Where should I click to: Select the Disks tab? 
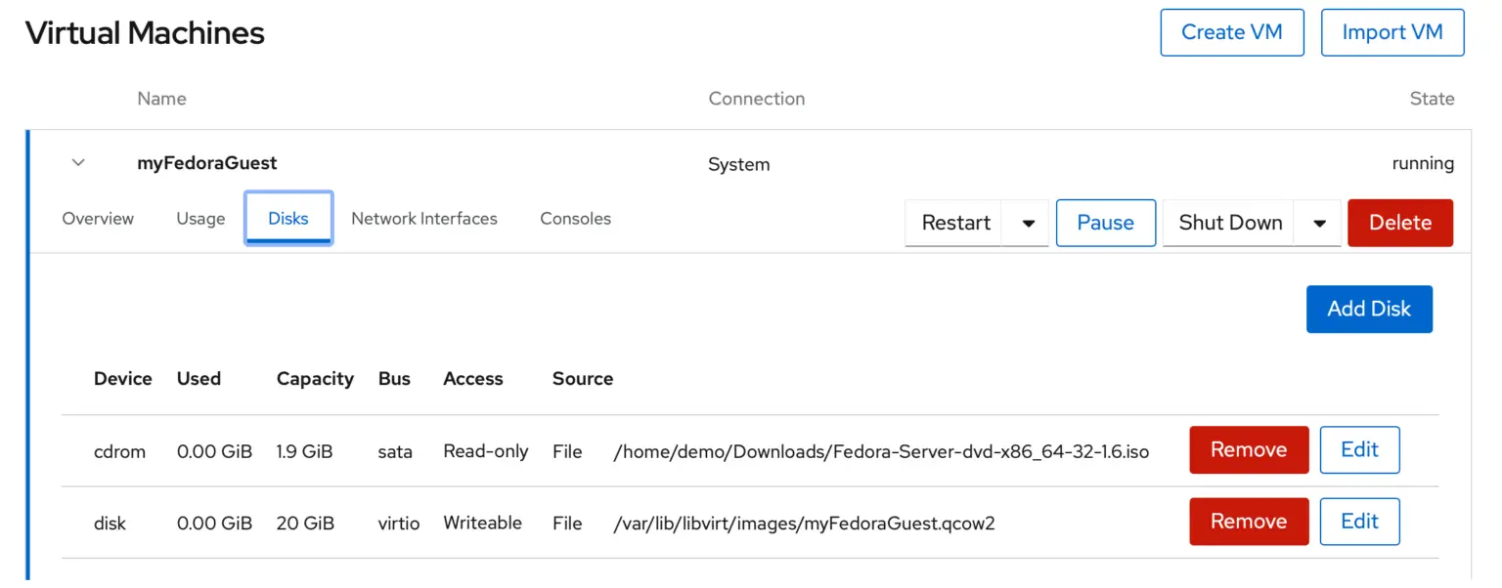(287, 218)
